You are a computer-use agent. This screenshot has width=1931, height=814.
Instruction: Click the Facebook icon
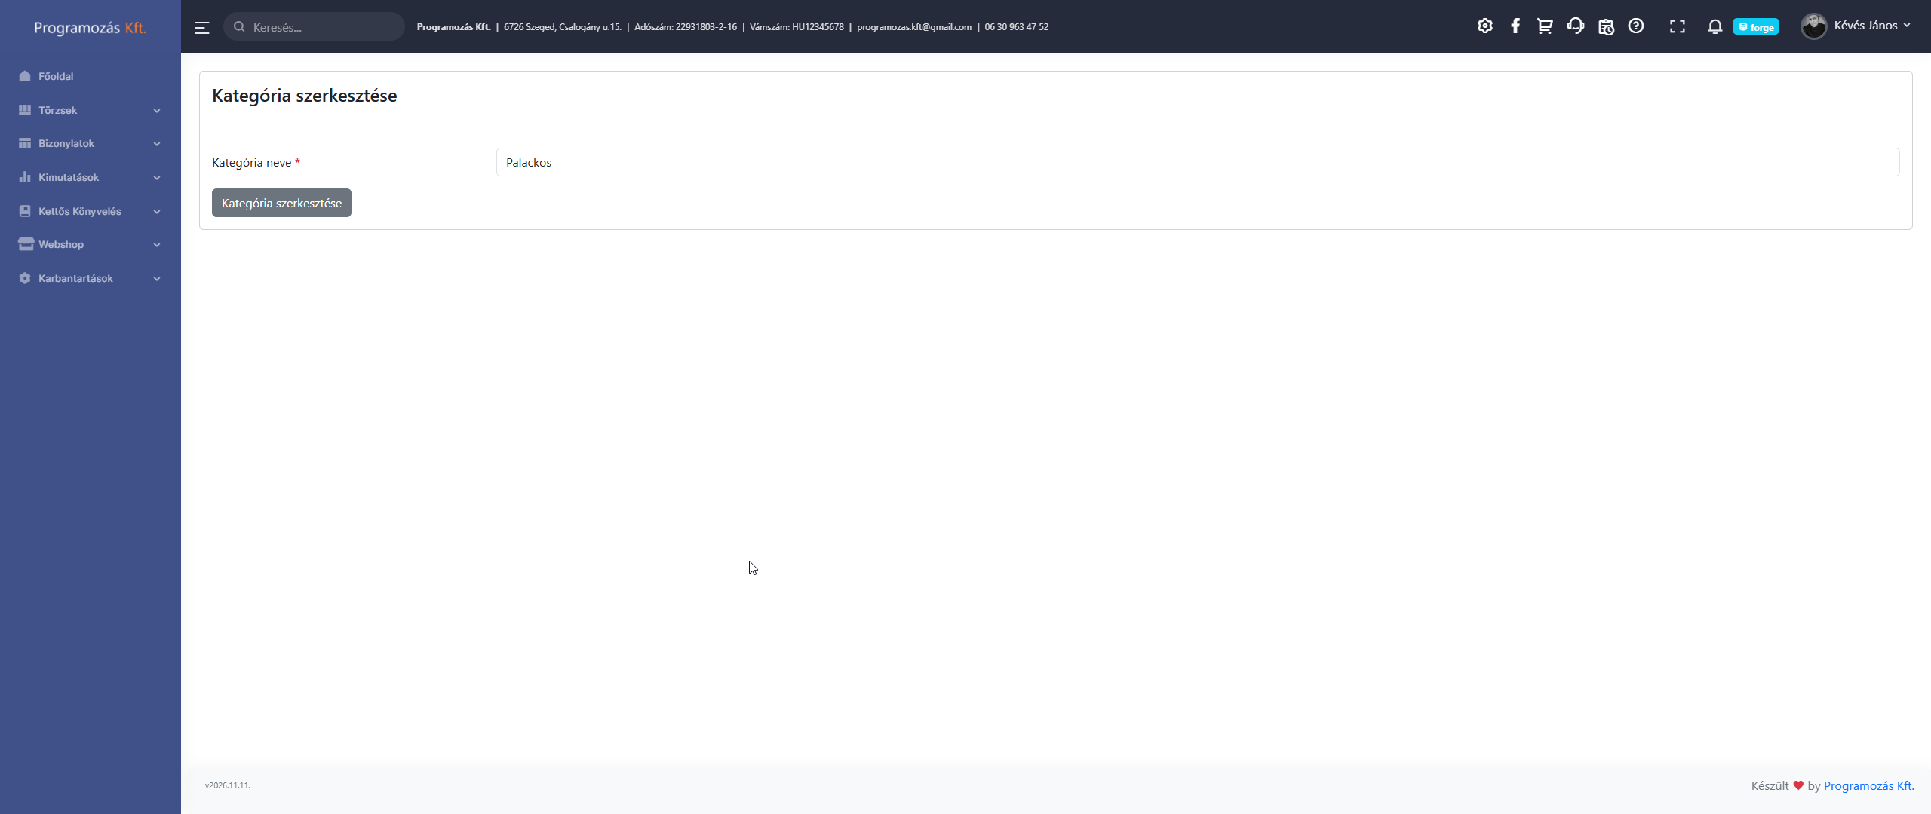(x=1515, y=26)
